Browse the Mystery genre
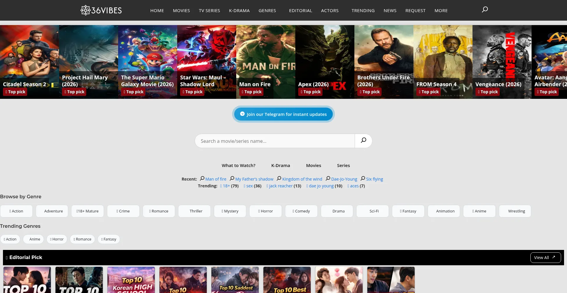The width and height of the screenshot is (567, 293). (x=230, y=211)
